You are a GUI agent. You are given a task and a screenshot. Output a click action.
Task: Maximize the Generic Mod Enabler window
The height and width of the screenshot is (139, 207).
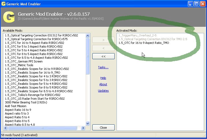(196, 4)
